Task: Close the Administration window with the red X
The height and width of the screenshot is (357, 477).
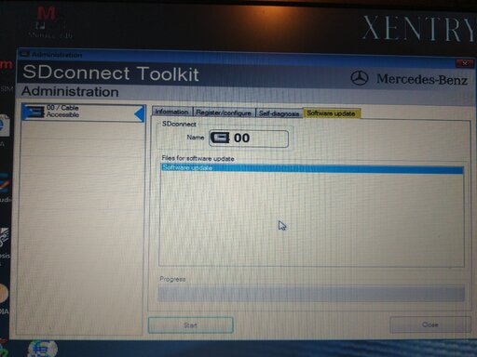Action: pyautogui.click(x=465, y=63)
